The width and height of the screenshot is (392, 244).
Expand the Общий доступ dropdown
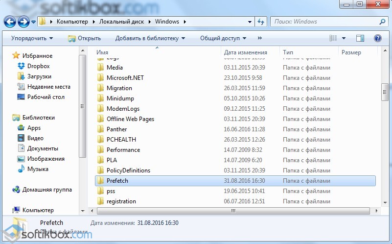click(223, 38)
